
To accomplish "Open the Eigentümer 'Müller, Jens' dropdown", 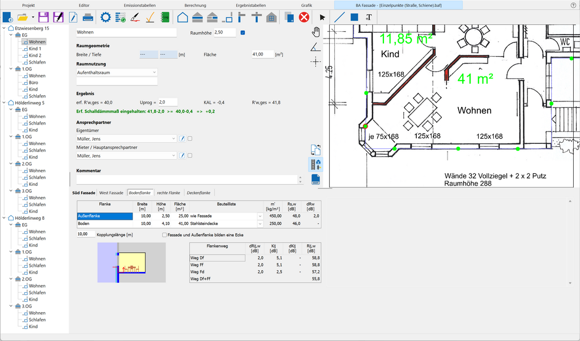I will pos(173,138).
